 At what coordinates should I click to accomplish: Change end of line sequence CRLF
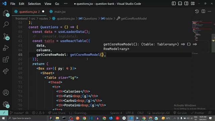pyautogui.click(x=140, y=113)
